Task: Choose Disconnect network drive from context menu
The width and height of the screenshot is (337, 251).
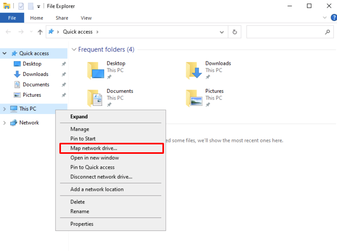Action: 101,177
